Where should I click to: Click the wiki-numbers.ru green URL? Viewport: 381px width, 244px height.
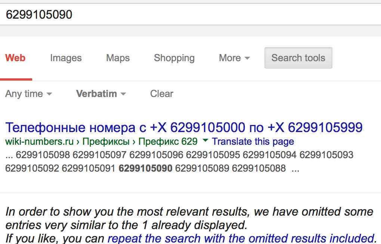click(39, 142)
